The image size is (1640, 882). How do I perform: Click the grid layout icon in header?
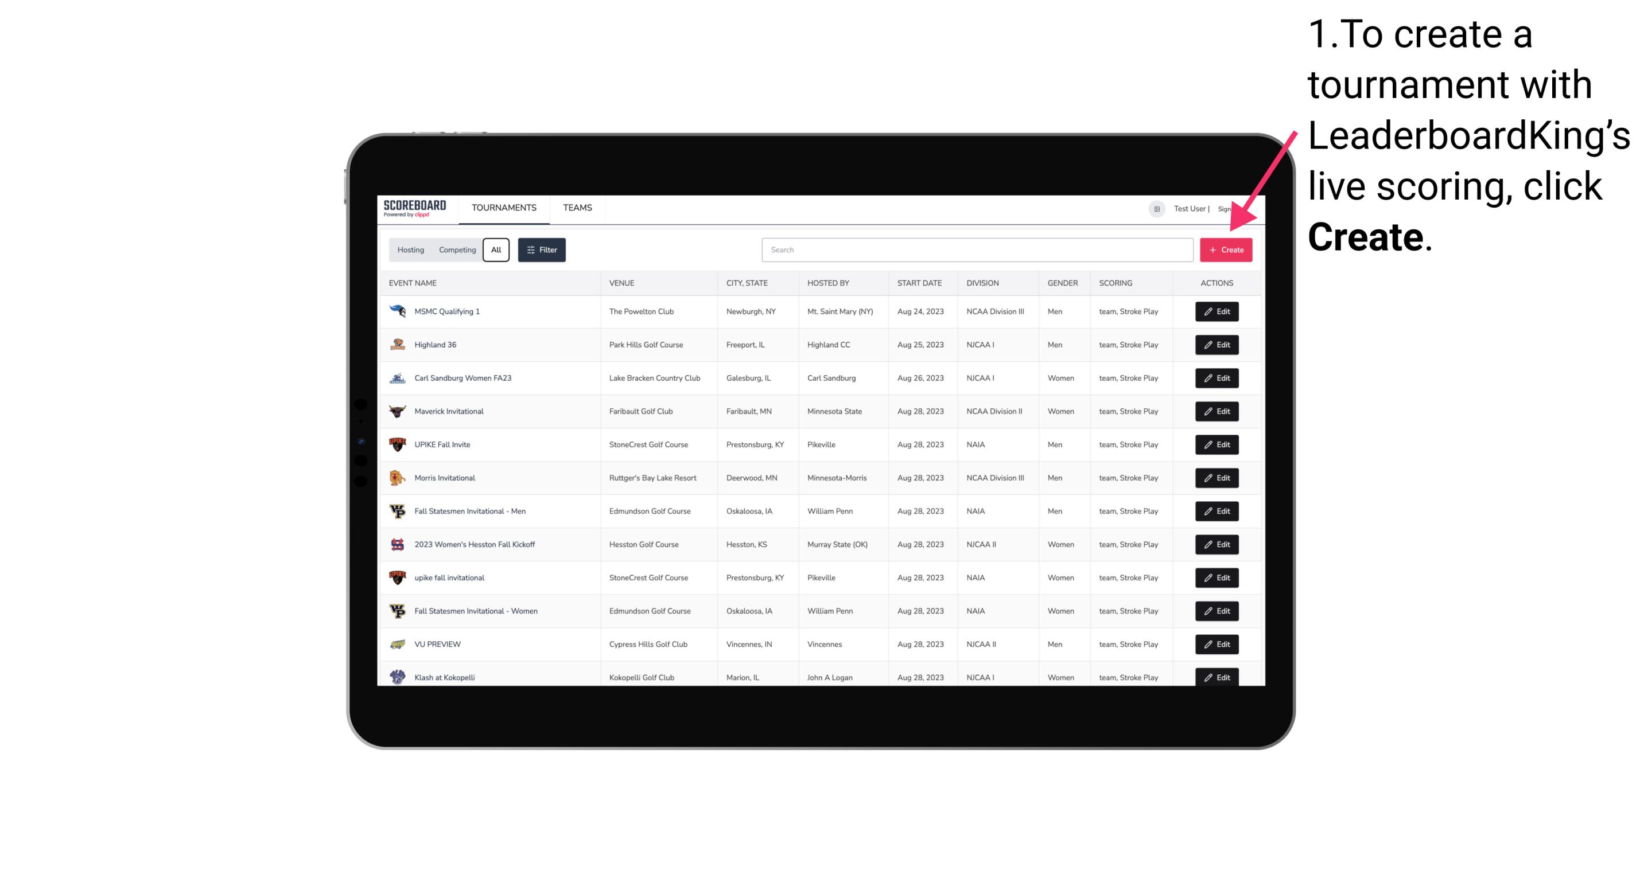click(1156, 208)
